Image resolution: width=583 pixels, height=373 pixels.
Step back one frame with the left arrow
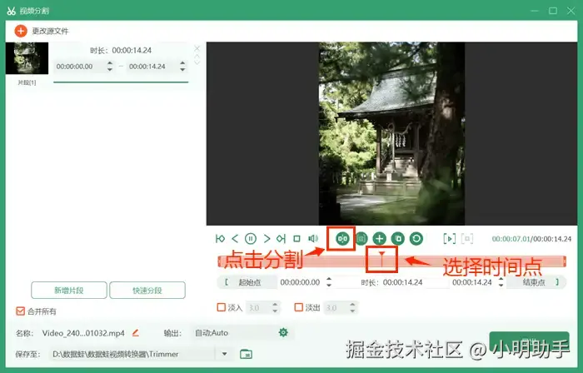click(235, 238)
